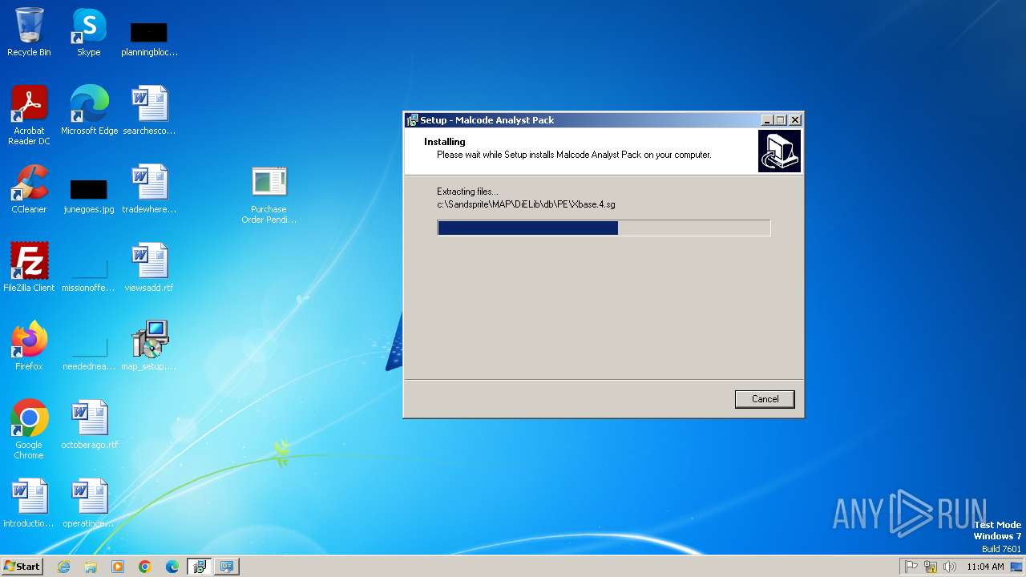Screen dimensions: 1026x577
Task: Select the Firefox desktop shortcut
Action: (29, 346)
